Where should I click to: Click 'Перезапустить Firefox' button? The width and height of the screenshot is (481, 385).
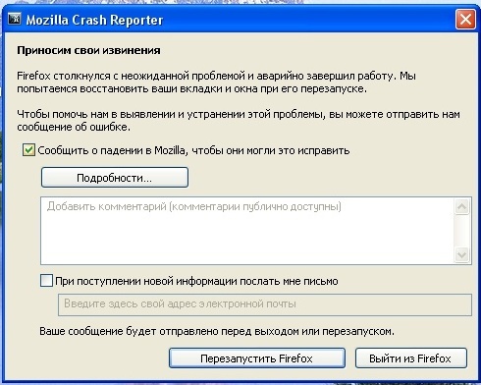(257, 358)
